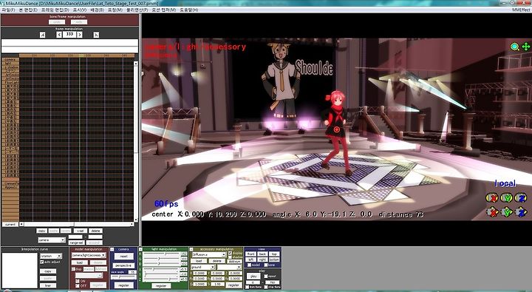Click the perspective button
This screenshot has height=292, width=532.
(x=123, y=265)
